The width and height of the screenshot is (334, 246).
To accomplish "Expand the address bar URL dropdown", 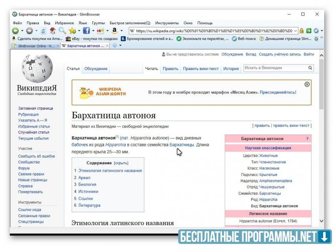I will pyautogui.click(x=296, y=31).
